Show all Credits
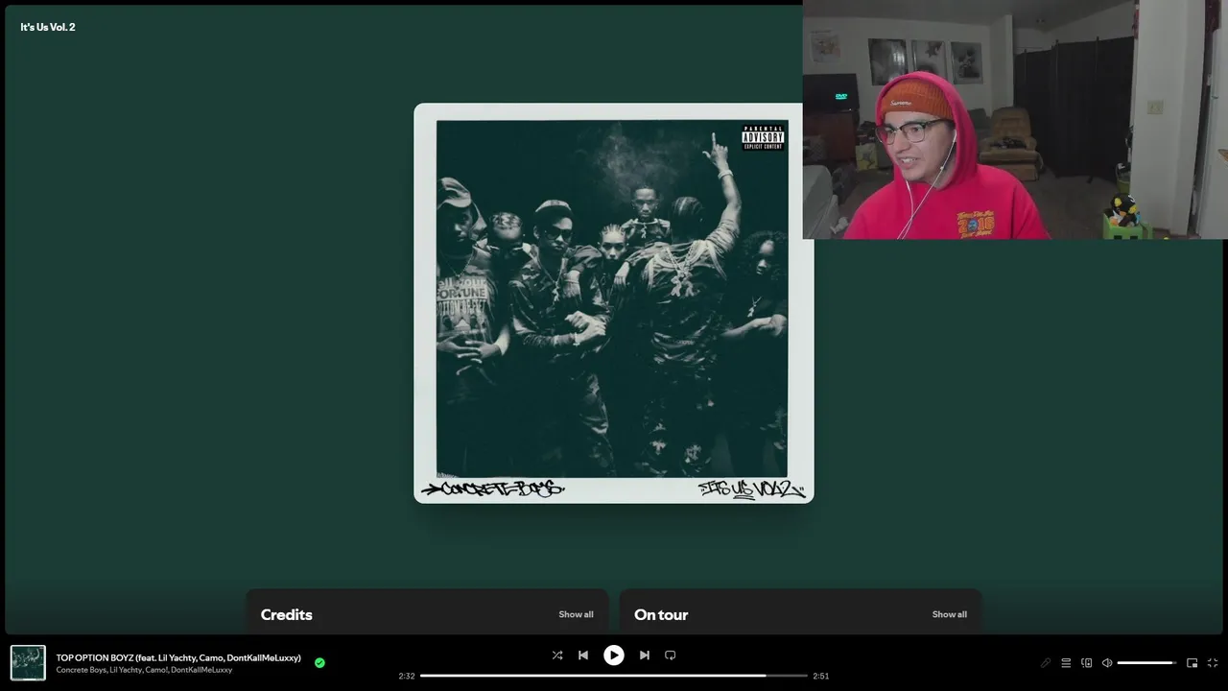 576,614
